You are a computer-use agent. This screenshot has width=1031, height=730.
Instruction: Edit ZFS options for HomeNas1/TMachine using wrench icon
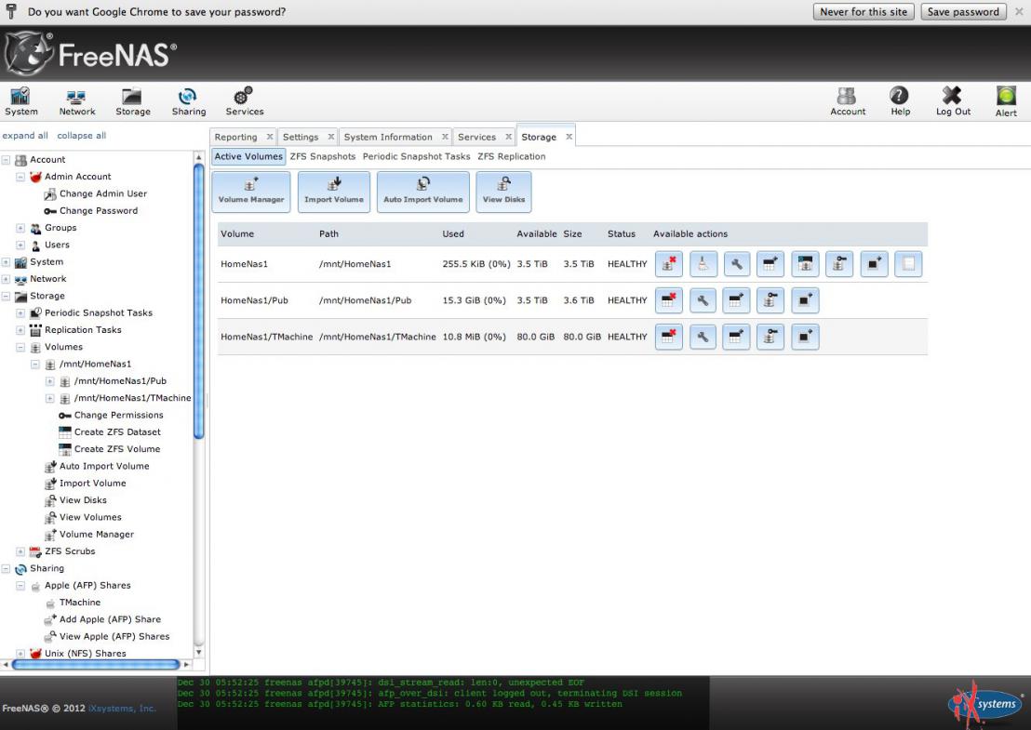click(x=703, y=337)
